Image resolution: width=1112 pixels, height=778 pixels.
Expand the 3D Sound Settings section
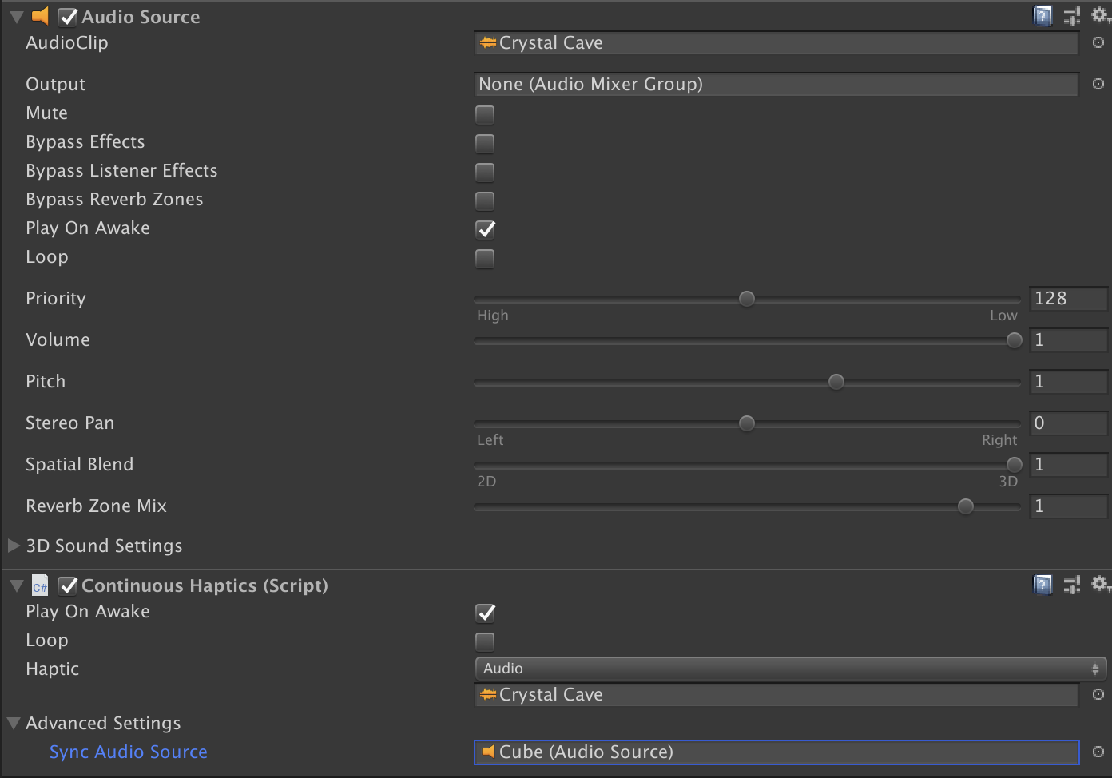pos(13,546)
